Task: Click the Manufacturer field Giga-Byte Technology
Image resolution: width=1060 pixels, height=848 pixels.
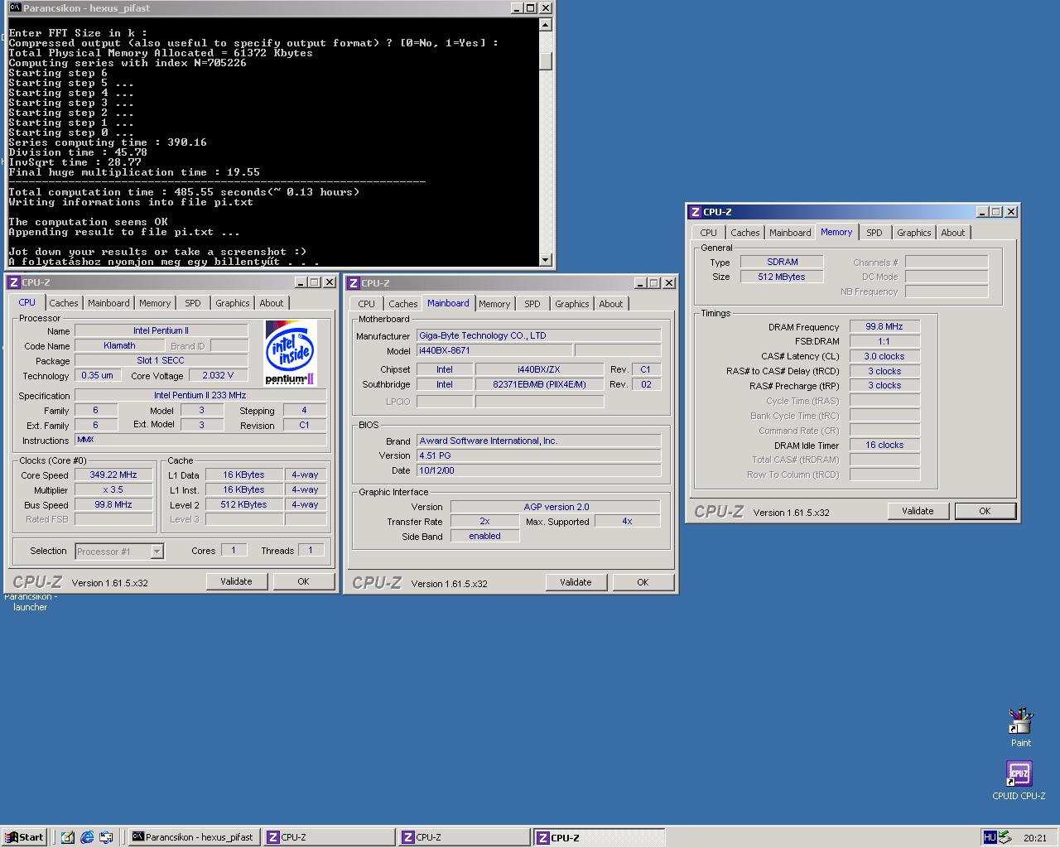Action: click(538, 335)
